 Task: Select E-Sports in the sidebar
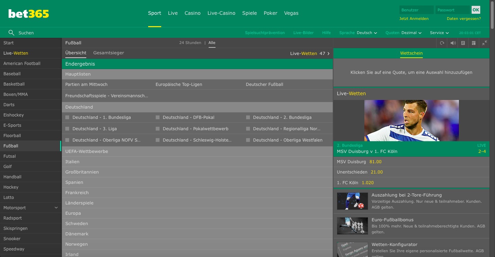click(x=31, y=125)
